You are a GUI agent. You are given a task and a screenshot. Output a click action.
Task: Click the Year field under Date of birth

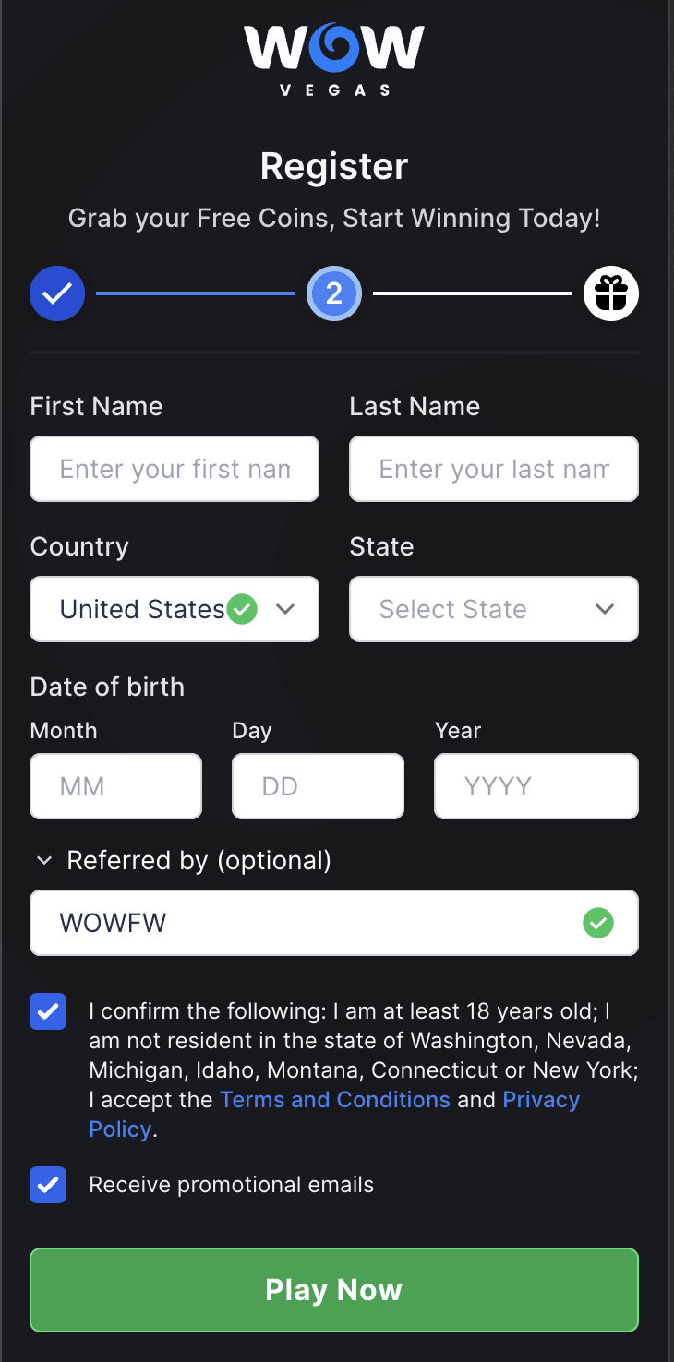tap(536, 785)
